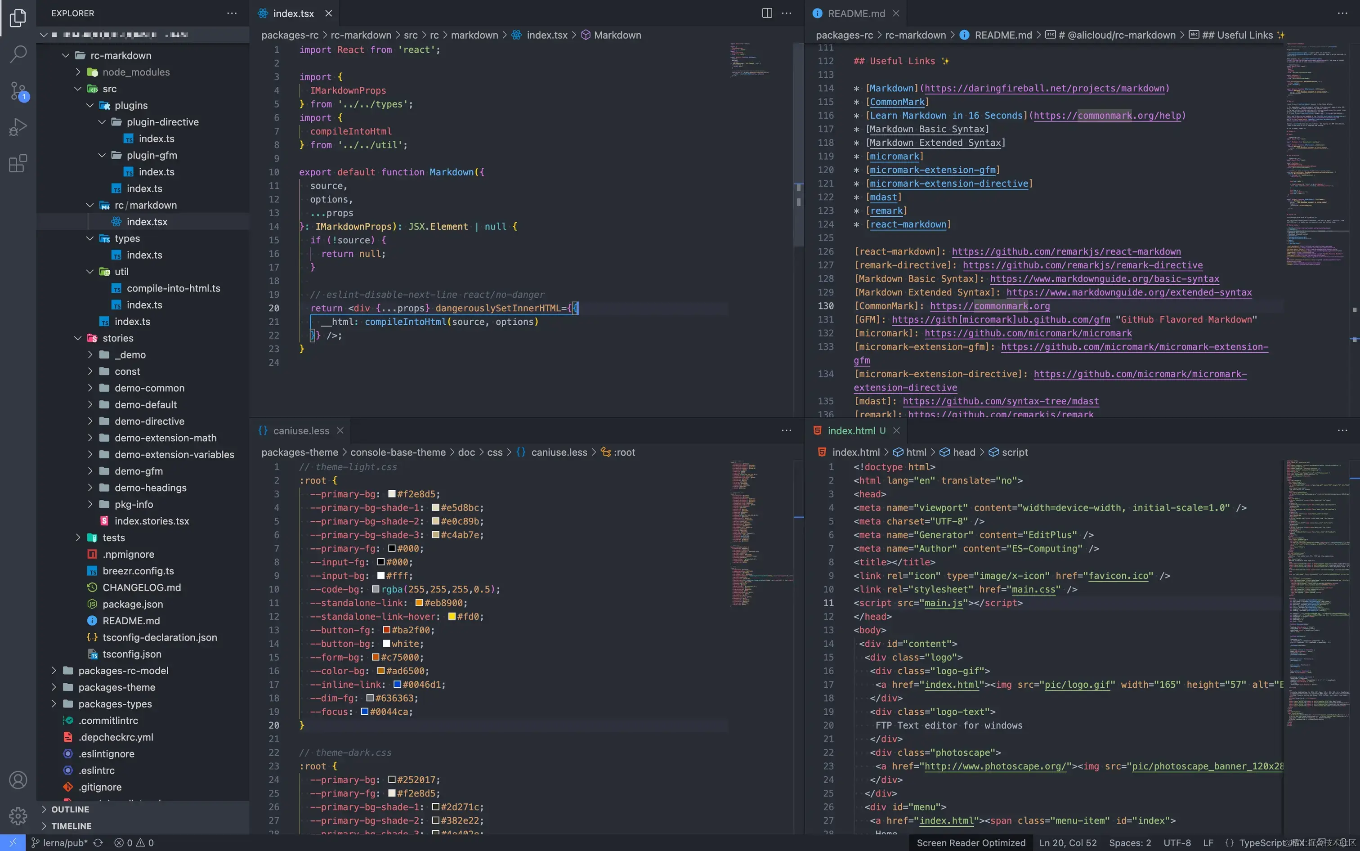Open the Accounts icon in activity bar
Viewport: 1360px width, 851px height.
[18, 780]
